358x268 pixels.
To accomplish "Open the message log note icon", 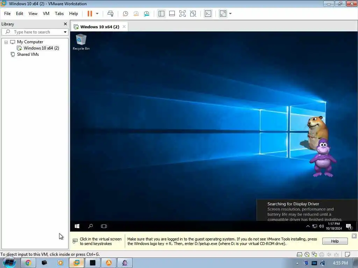I will 347,254.
